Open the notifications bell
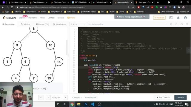This screenshot has height=107, width=191. pos(178,18)
